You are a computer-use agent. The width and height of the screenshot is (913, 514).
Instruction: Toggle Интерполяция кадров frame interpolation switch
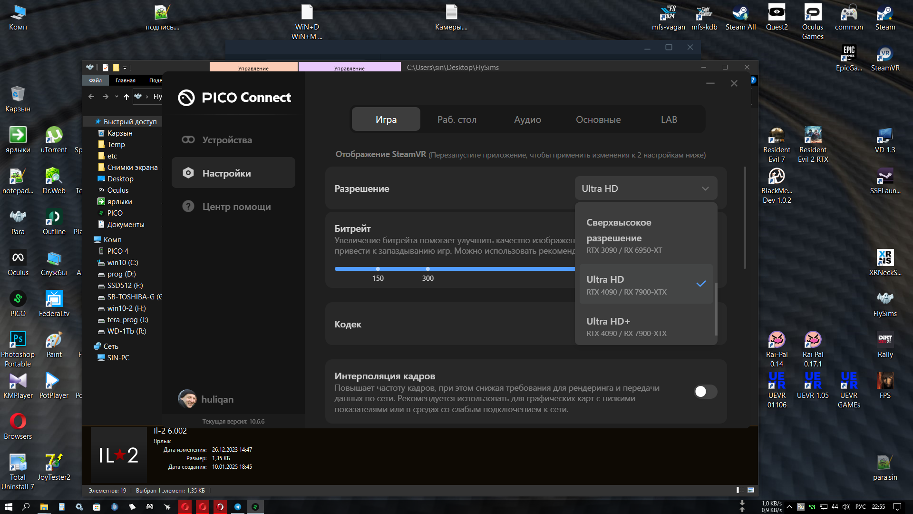[x=706, y=392]
